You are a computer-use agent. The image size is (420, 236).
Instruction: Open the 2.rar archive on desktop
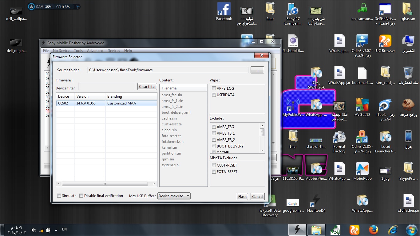click(270, 12)
